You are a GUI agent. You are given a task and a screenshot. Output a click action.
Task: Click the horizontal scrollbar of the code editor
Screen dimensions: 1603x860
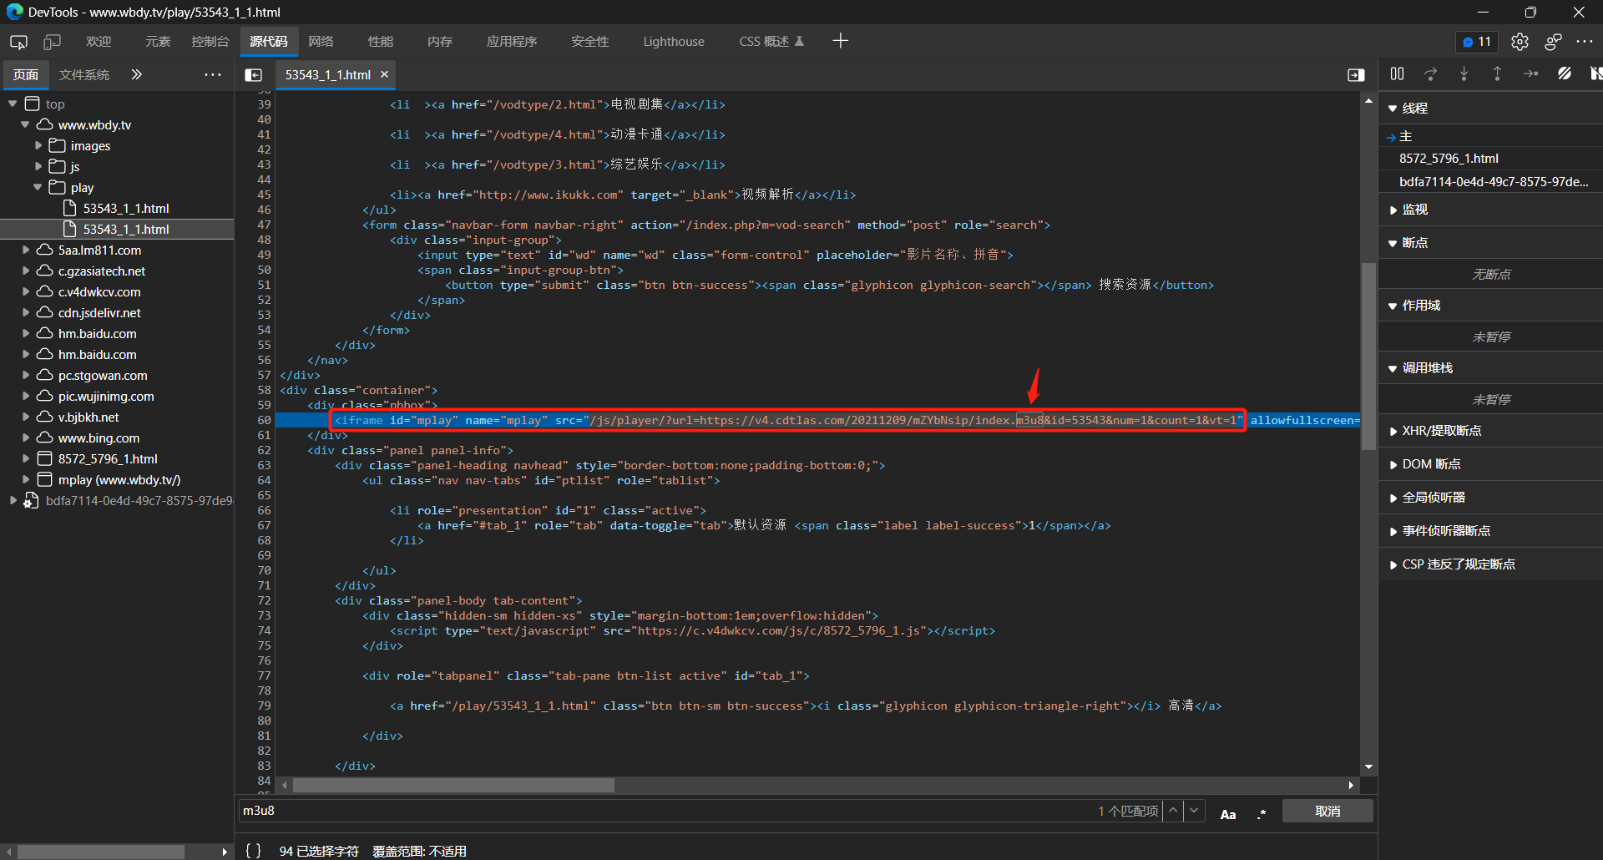pyautogui.click(x=453, y=786)
